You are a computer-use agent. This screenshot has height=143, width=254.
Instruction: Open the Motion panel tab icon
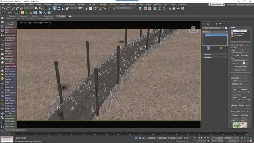(216, 24)
